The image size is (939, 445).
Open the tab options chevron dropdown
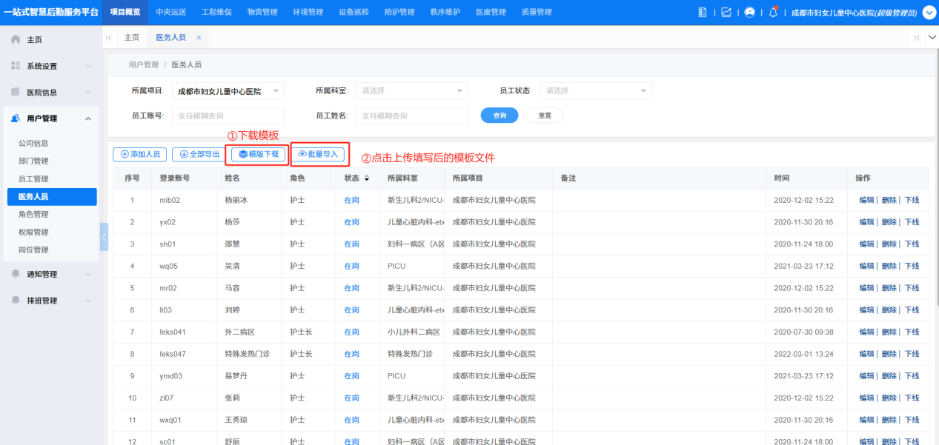coord(932,37)
